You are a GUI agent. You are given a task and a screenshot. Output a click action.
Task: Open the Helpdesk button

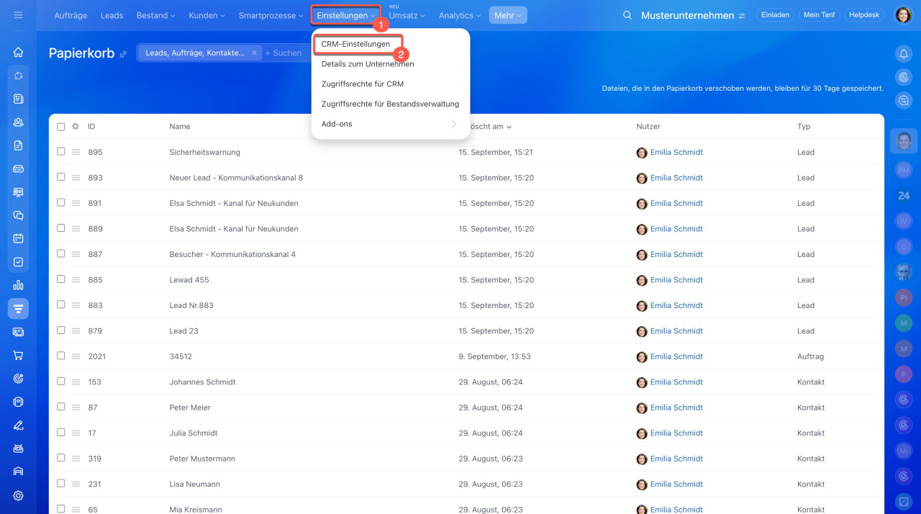click(x=864, y=14)
